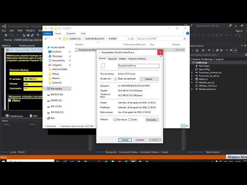Click Navigate Backward icon in Visual Studio toolbar
Screen dimensions: 247x185
[x=6, y=35]
